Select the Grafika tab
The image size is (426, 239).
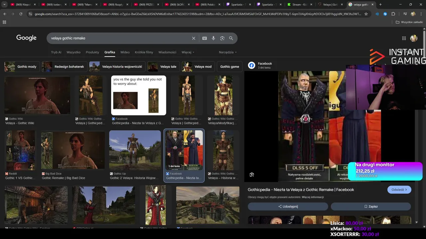click(x=109, y=52)
